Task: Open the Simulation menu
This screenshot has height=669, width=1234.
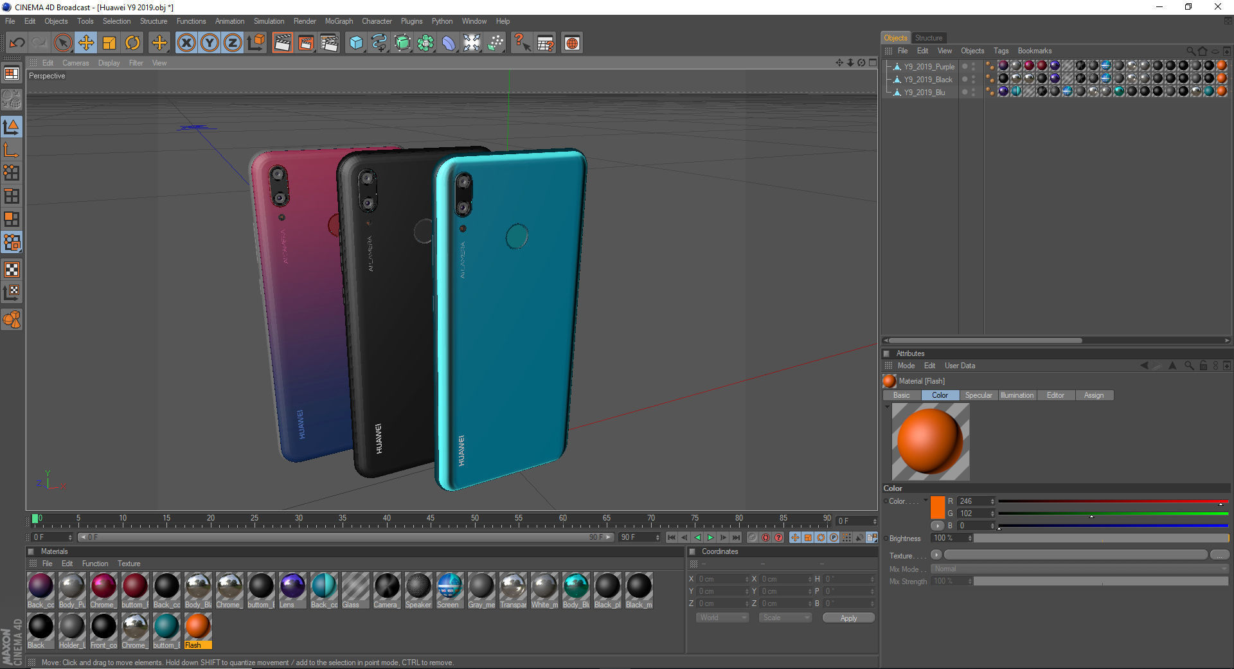Action: coord(269,21)
